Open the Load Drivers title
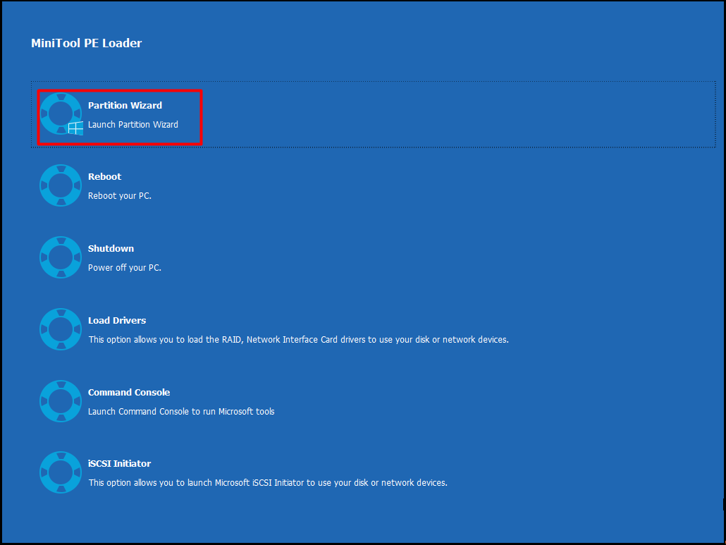This screenshot has width=726, height=545. tap(117, 320)
